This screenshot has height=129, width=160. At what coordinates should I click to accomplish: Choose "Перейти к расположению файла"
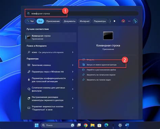click(101, 70)
